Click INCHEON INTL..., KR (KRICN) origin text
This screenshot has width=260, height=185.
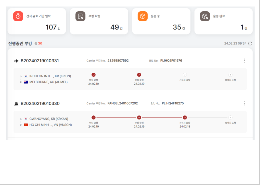pos(50,76)
